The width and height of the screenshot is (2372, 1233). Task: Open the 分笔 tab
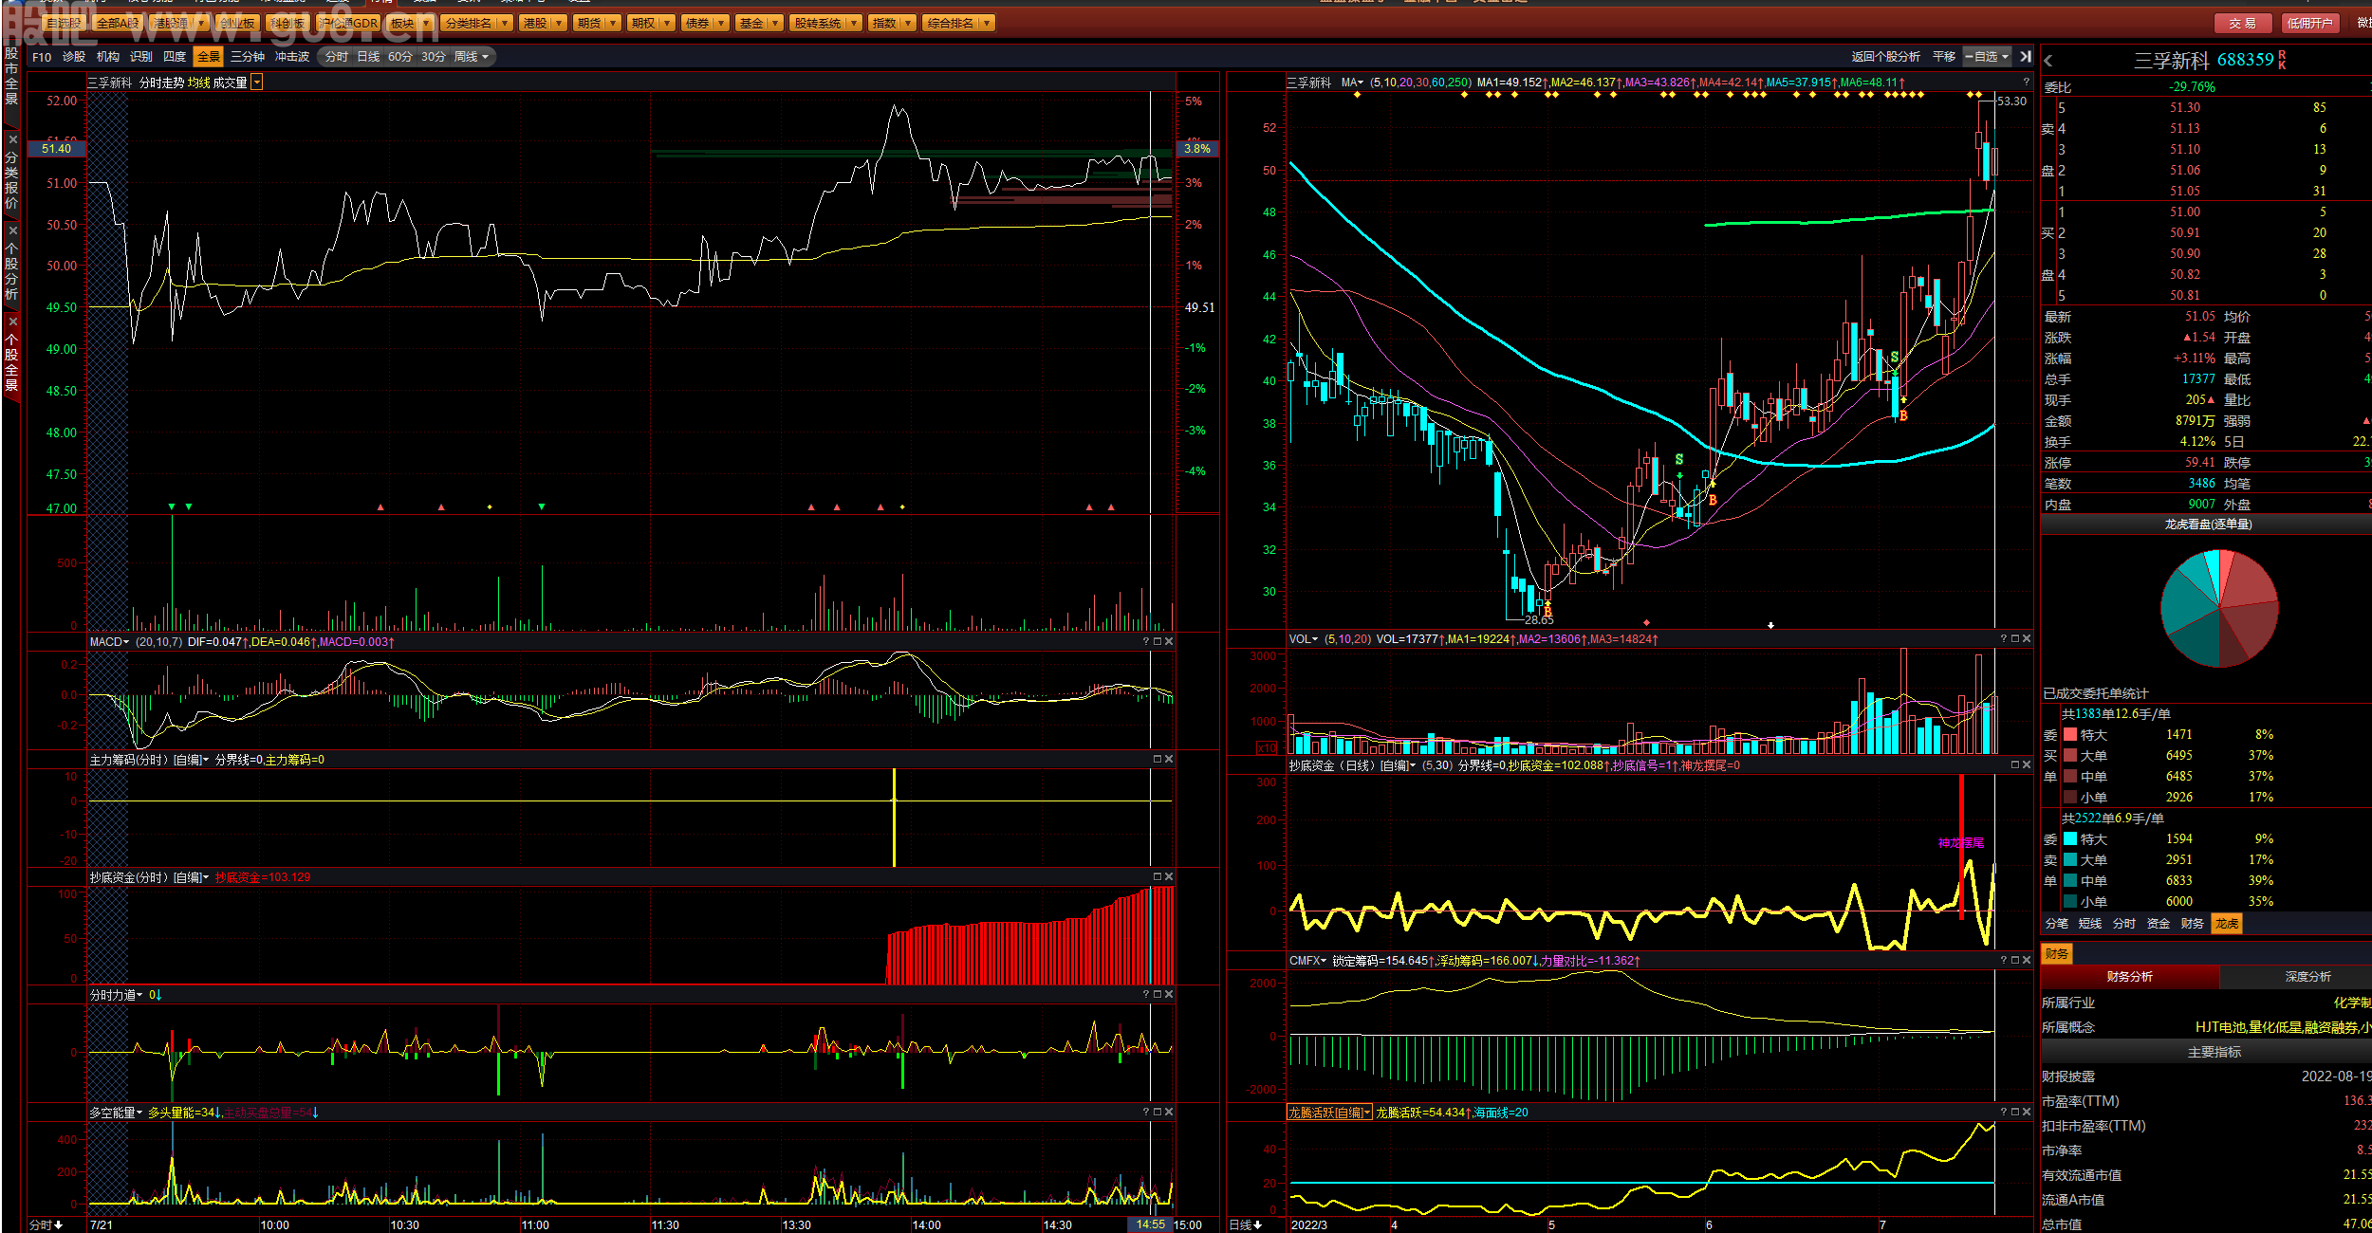[2056, 924]
